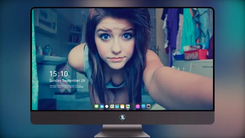Click the Sunday September 28 date text
Viewport: 245px width, 138px height.
tap(67, 80)
